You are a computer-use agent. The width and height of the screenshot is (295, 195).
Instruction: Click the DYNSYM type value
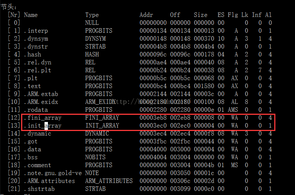click(x=95, y=39)
